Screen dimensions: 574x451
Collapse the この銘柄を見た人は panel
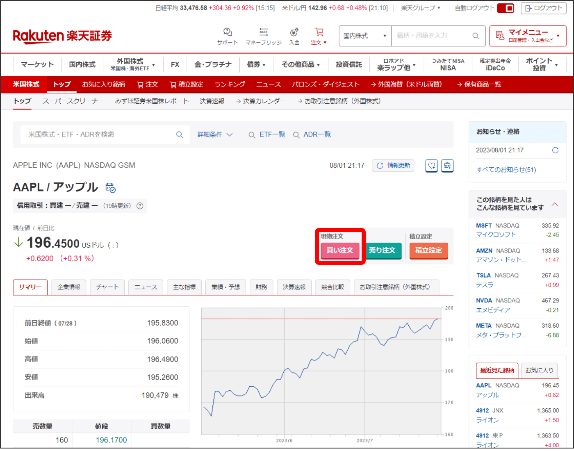(x=555, y=204)
